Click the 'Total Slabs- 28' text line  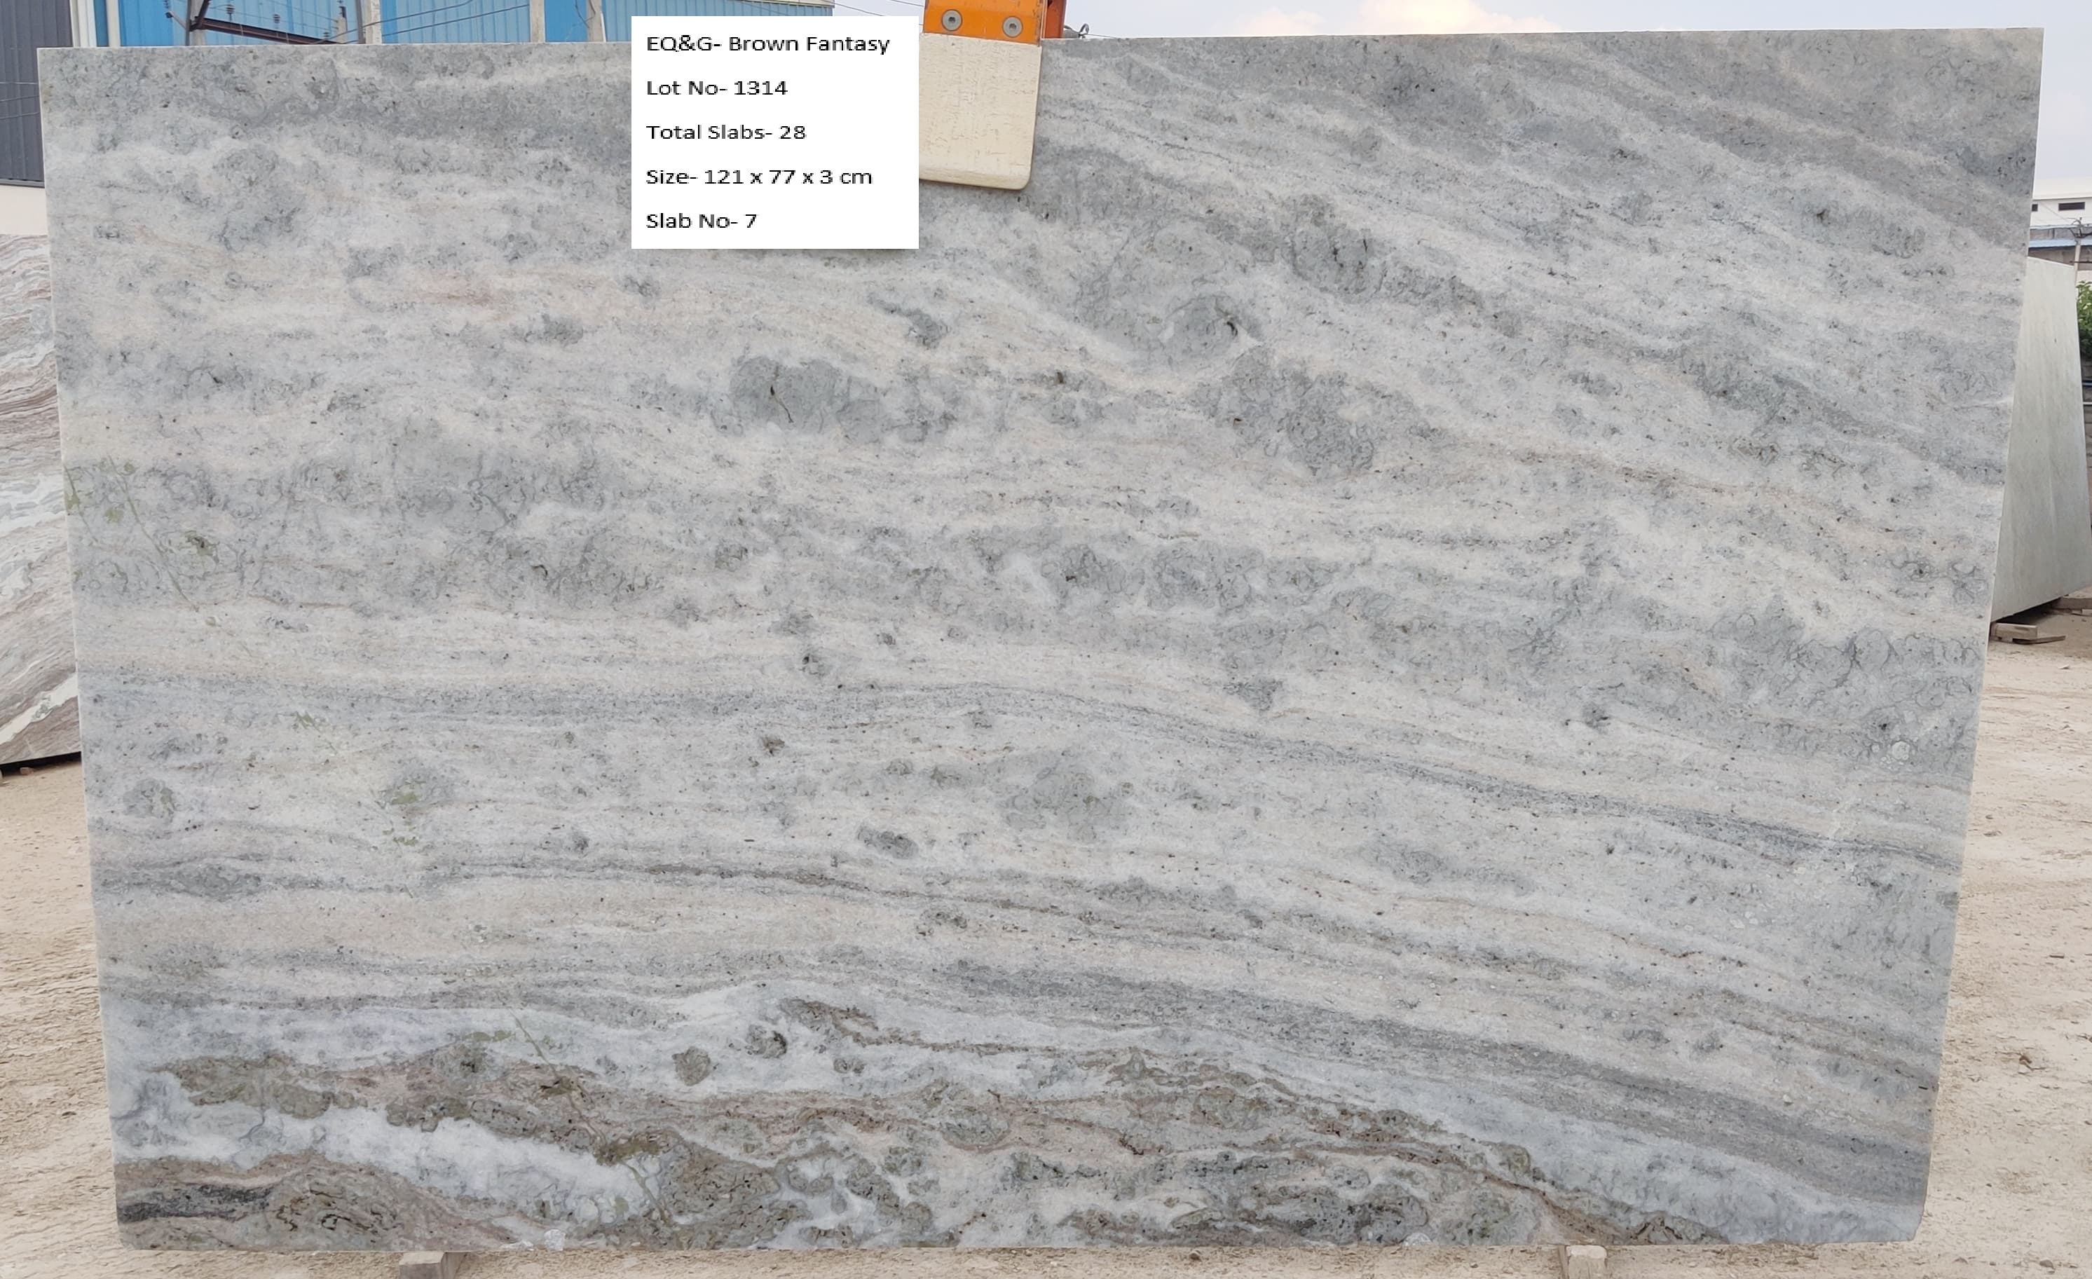pyautogui.click(x=726, y=132)
